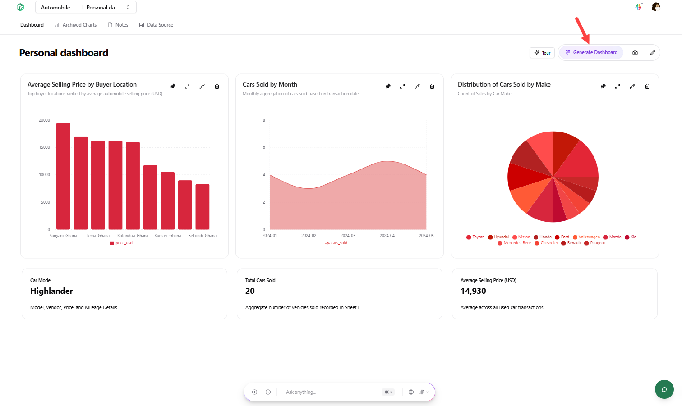Rename dashboard using the pencil icon
The image size is (682, 406).
(652, 52)
